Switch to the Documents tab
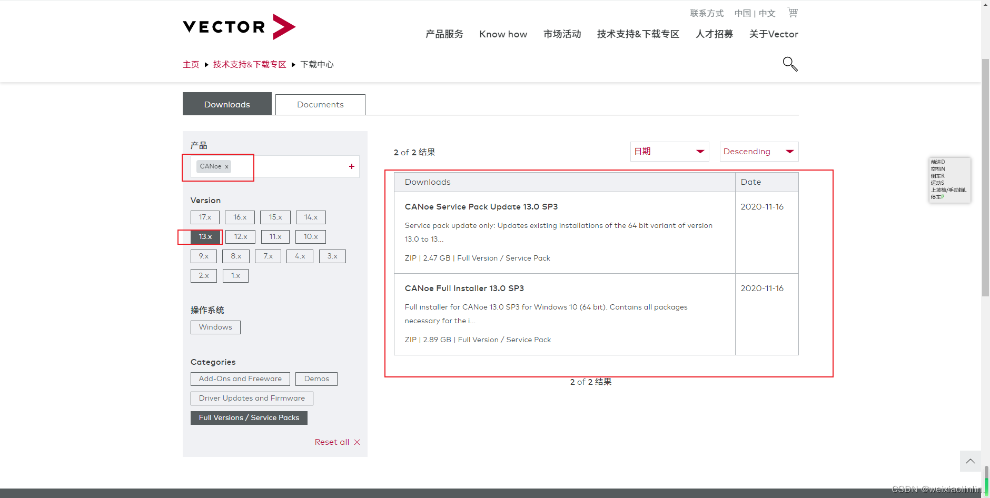The height and width of the screenshot is (498, 990). (320, 105)
